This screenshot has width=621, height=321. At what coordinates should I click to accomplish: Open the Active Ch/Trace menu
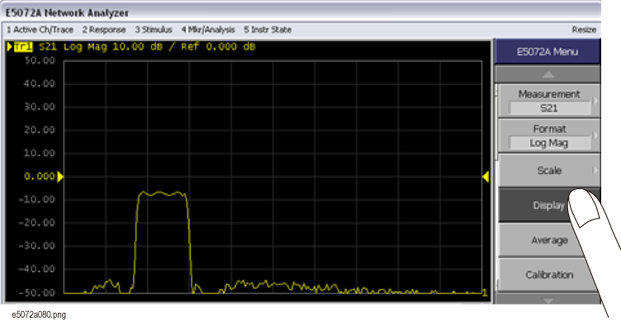coord(40,30)
